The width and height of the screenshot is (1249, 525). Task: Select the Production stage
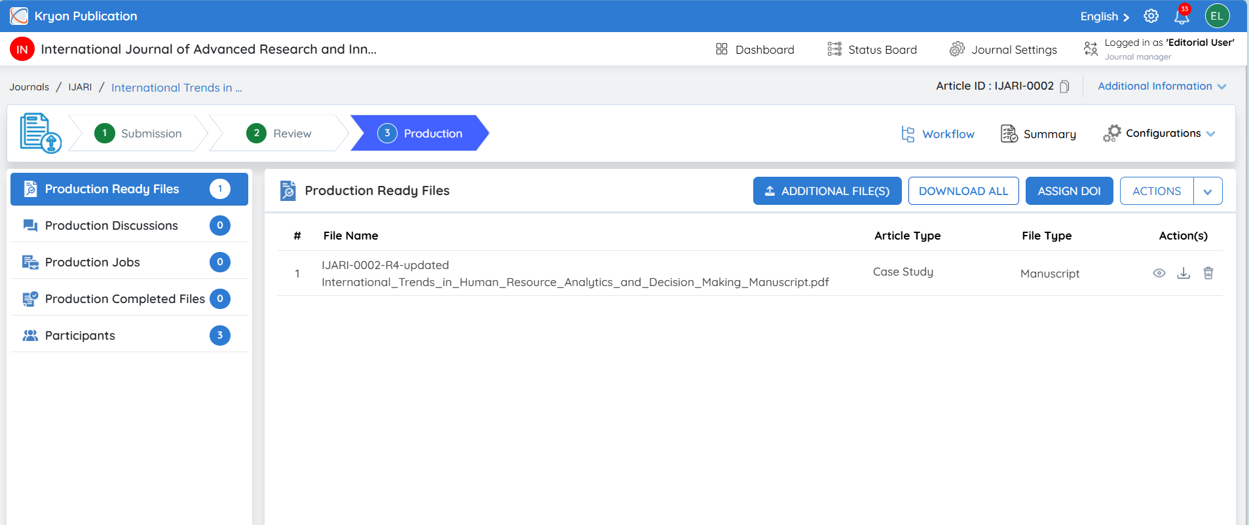click(420, 134)
